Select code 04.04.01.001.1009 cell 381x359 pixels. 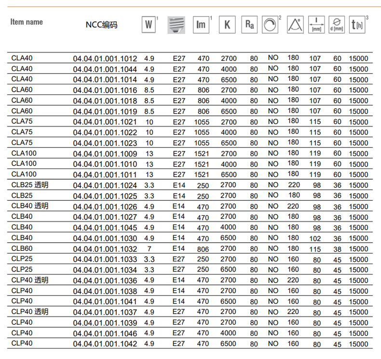pos(105,154)
